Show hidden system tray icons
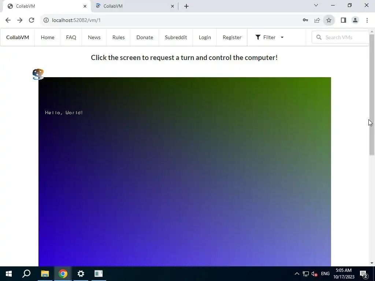This screenshot has height=281, width=375. click(297, 274)
